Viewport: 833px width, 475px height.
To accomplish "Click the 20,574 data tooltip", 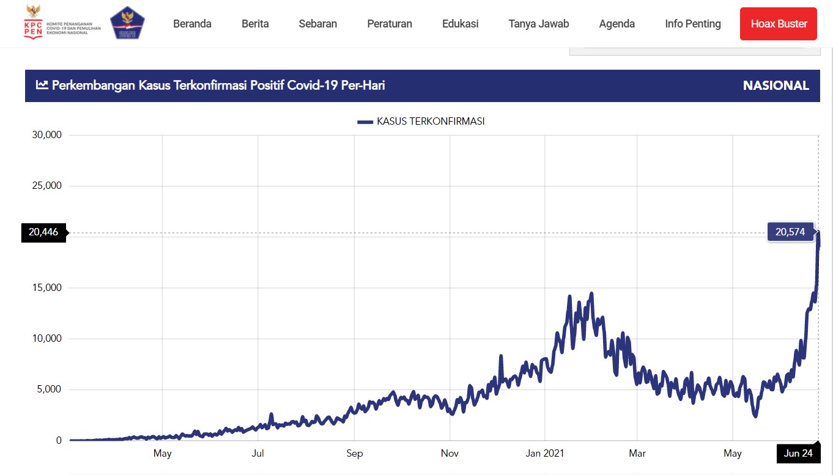I will pos(790,232).
